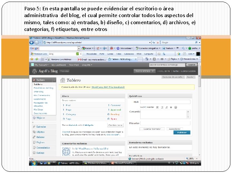The image size is (232, 174).
Task: Open the Página menu dropdown in IE
Action: pos(173,59)
